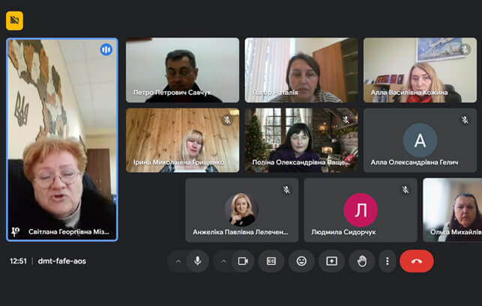This screenshot has width=482, height=306.
Task: Click muted mic icon on Алла Василівна Кожина tile
Action: point(465,49)
